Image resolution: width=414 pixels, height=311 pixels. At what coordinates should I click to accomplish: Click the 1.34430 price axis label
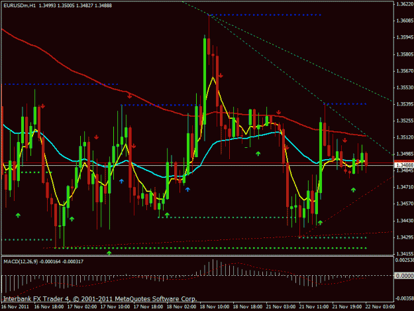point(405,220)
